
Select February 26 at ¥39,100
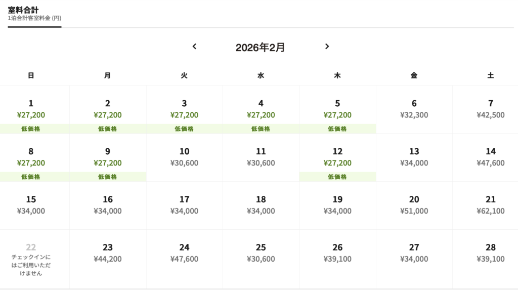[337, 254]
